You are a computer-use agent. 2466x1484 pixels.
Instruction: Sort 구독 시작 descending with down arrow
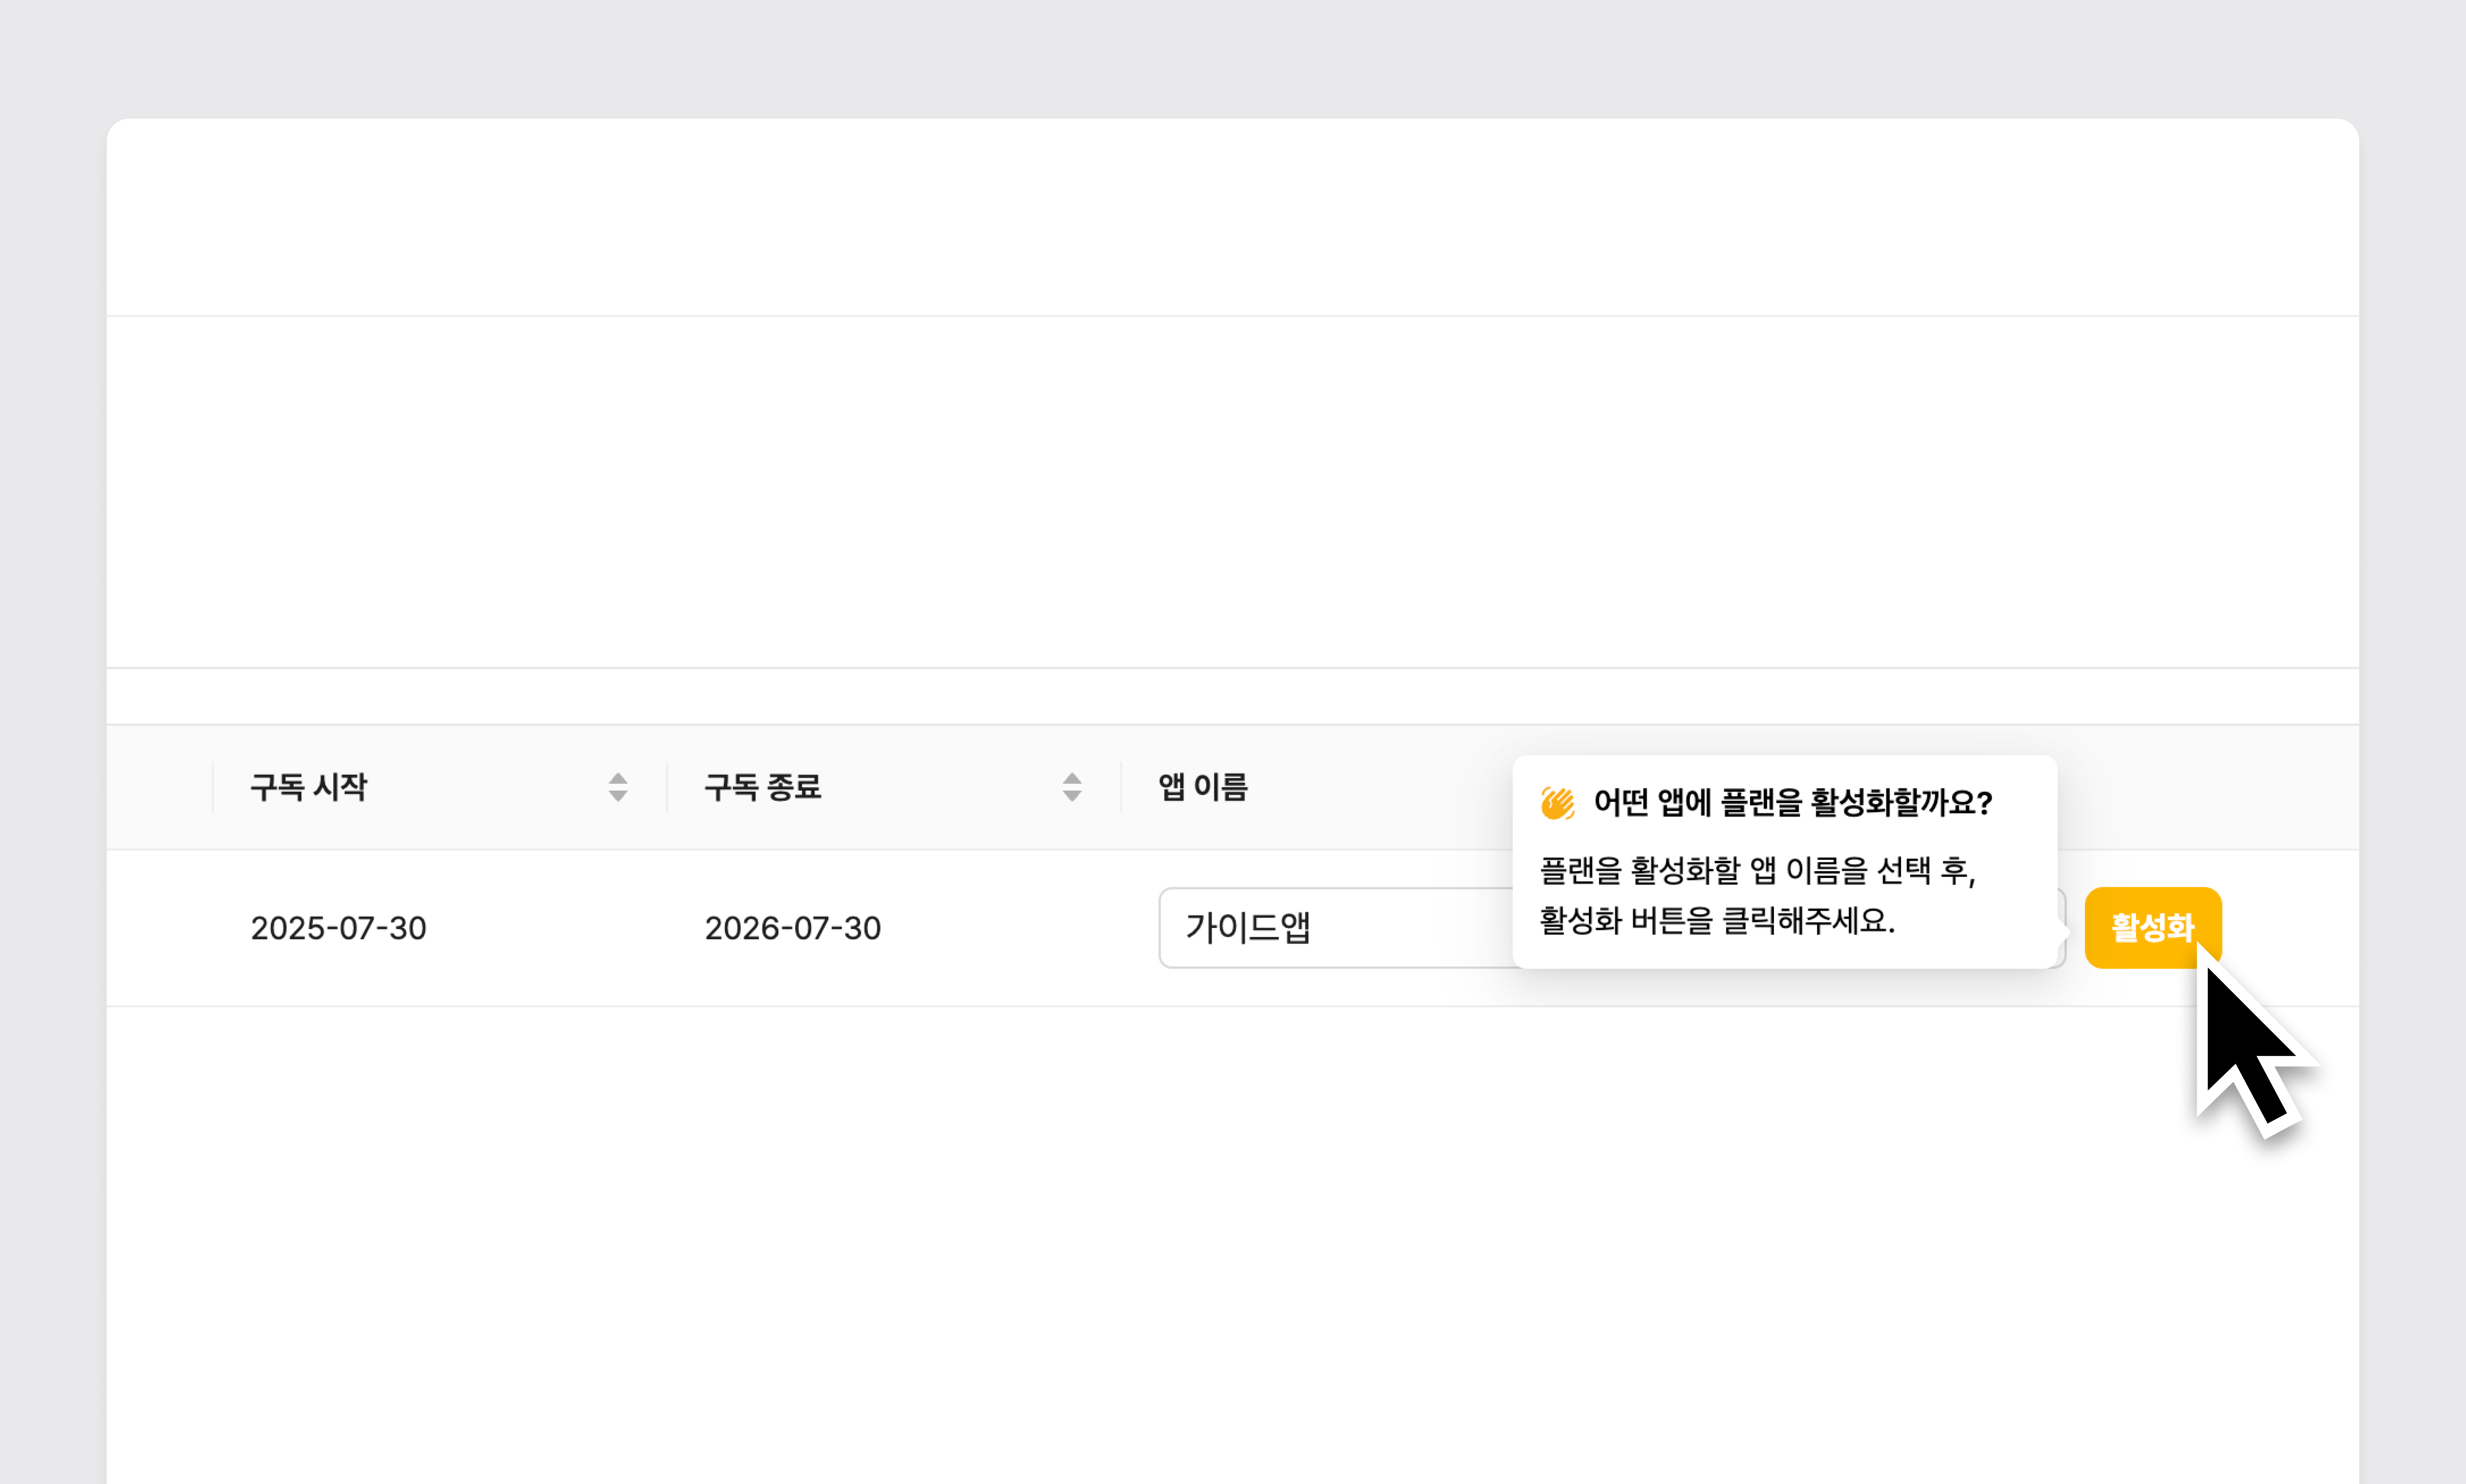[x=618, y=796]
